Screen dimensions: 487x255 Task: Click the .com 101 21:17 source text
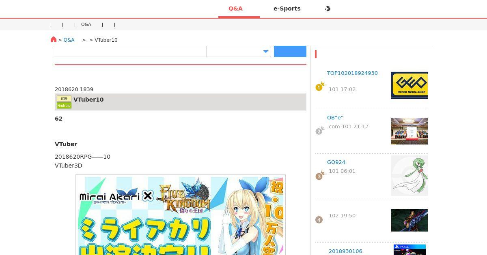(348, 127)
